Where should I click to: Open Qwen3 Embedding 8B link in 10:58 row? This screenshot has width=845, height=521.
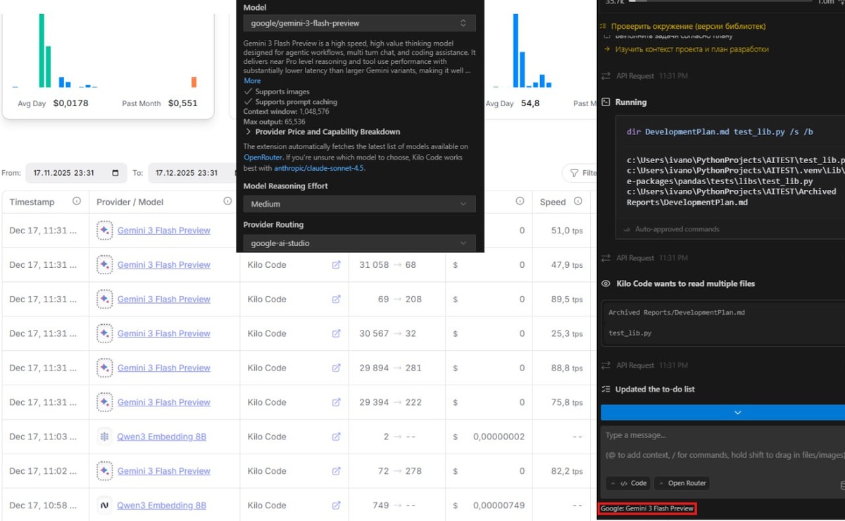tap(161, 506)
